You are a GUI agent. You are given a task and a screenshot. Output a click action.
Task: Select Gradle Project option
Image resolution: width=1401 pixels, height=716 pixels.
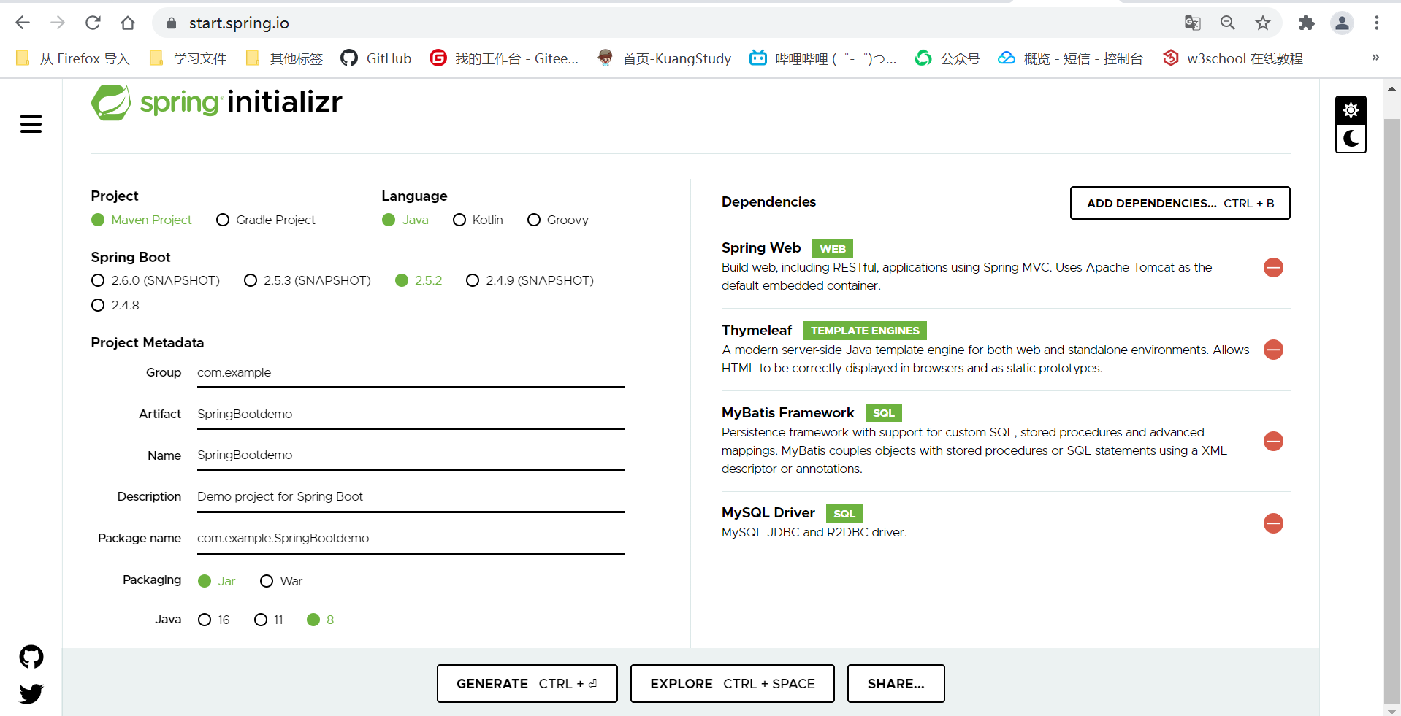(266, 220)
